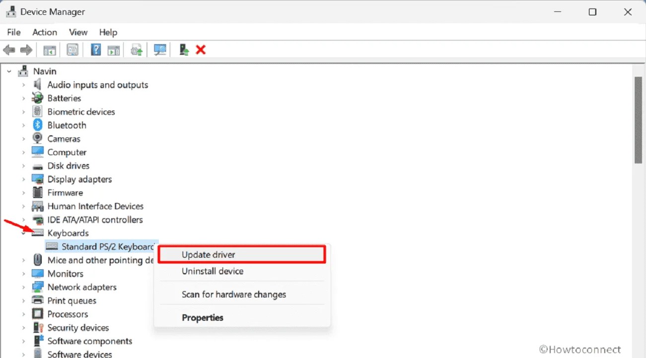Choose Uninstall device from the context menu
The width and height of the screenshot is (646, 358).
coord(213,271)
